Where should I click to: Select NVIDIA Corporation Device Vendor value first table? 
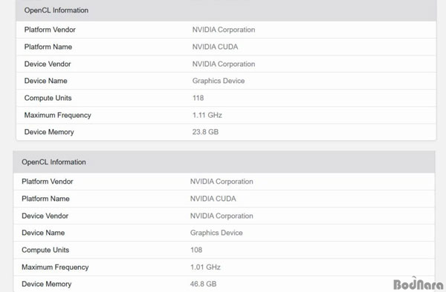[224, 64]
